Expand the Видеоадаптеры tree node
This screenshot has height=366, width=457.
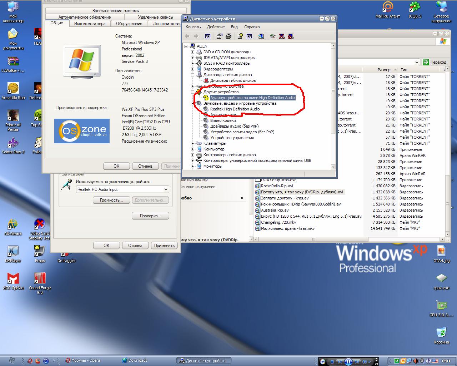pyautogui.click(x=192, y=69)
